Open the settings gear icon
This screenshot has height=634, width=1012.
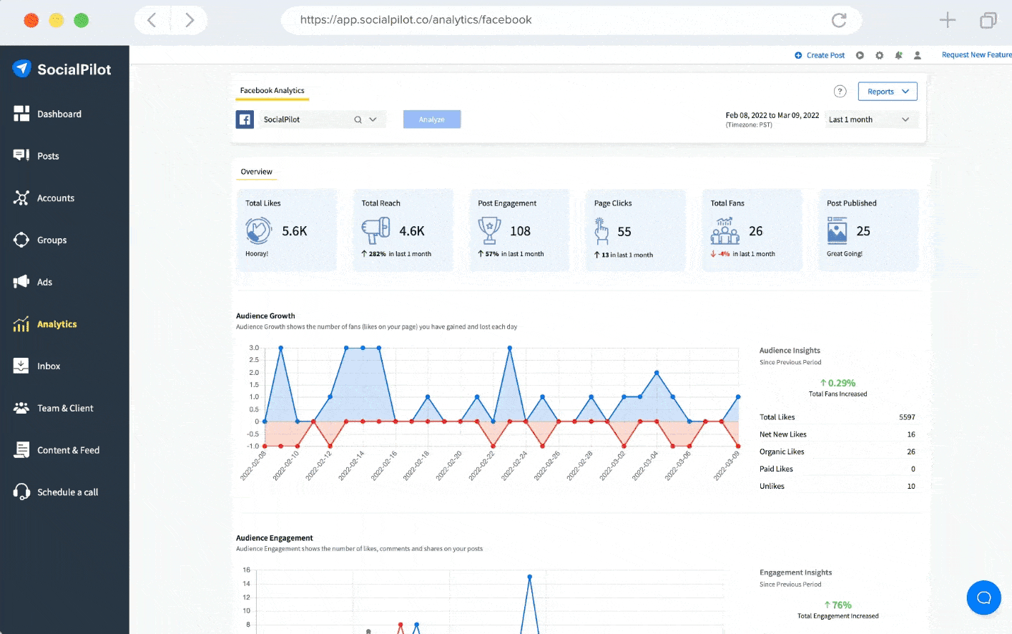coord(879,55)
